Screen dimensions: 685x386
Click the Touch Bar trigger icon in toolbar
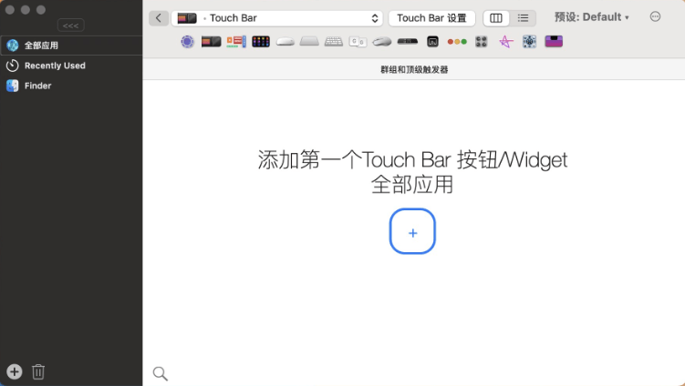[212, 42]
